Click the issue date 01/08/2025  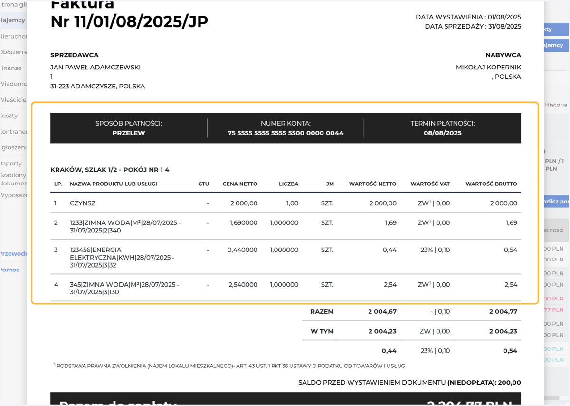(504, 17)
